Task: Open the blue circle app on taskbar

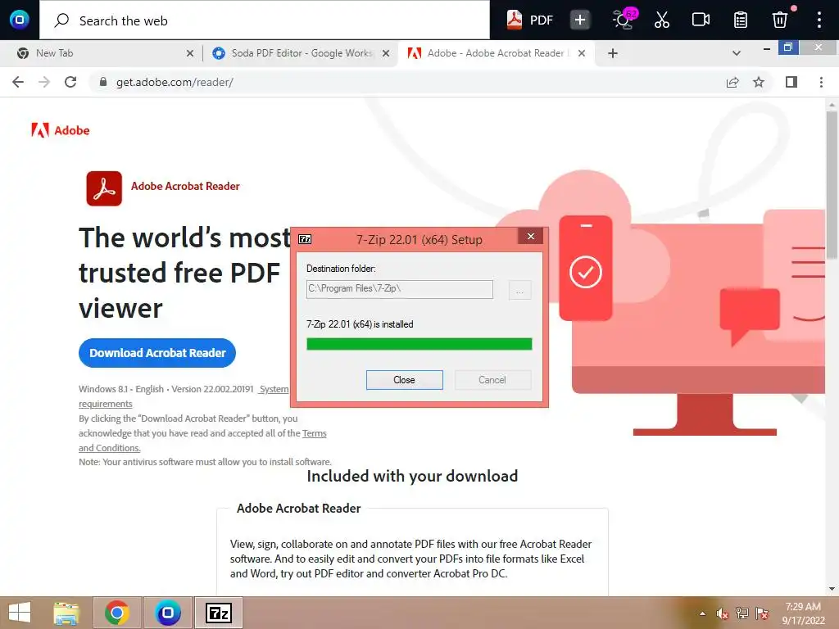Action: pos(167,613)
